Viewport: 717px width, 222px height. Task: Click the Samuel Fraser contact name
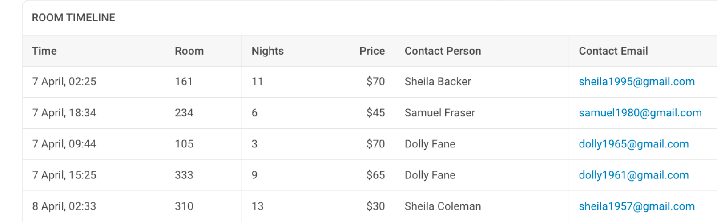[439, 113]
